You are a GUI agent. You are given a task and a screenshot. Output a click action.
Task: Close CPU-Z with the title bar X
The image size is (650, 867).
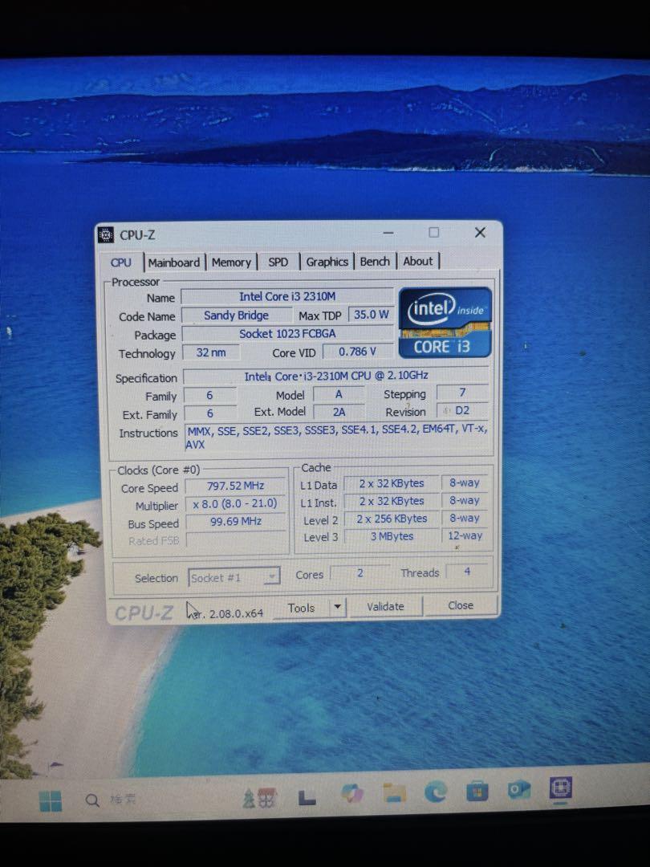pyautogui.click(x=480, y=232)
